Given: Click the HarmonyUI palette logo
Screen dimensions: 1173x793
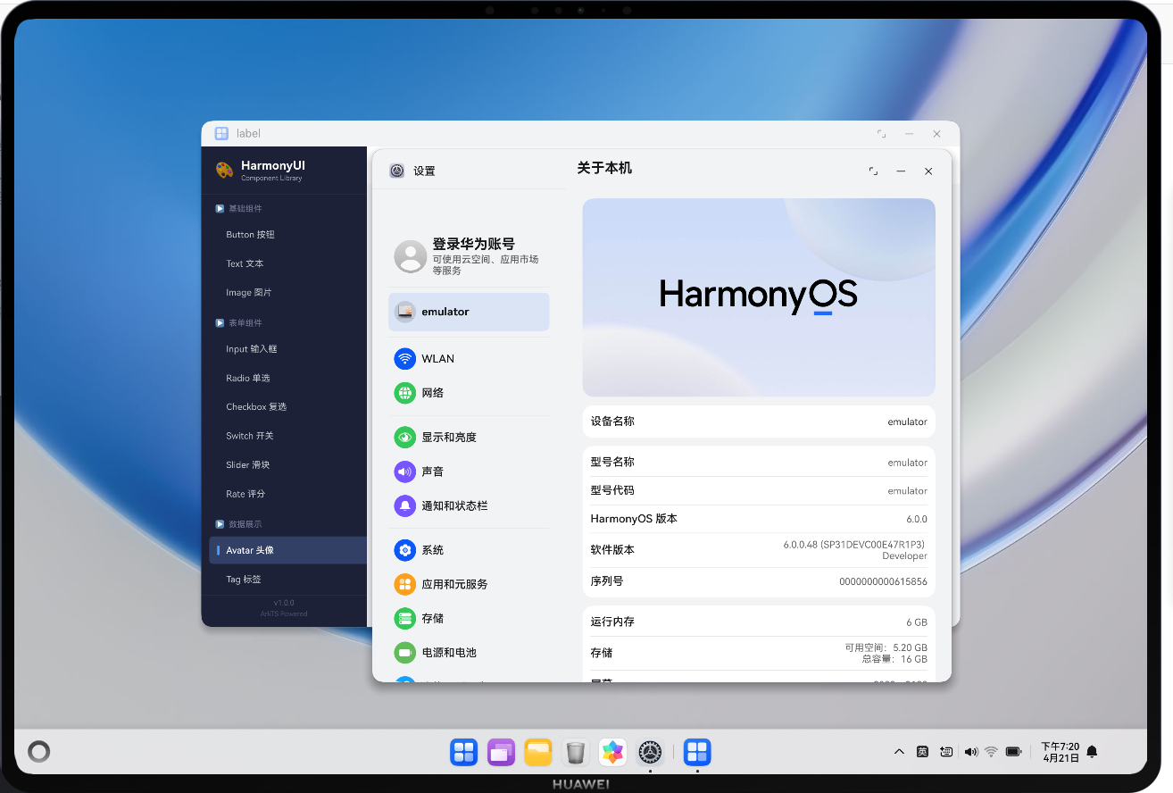Looking at the screenshot, I should tap(222, 168).
